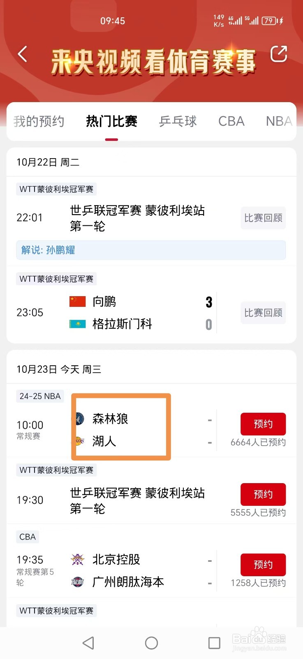The width and height of the screenshot is (303, 659).
Task: Tap the back arrow icon
Action: pyautogui.click(x=23, y=54)
